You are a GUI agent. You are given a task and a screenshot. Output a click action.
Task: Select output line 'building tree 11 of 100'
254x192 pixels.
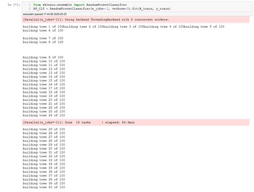44,65
